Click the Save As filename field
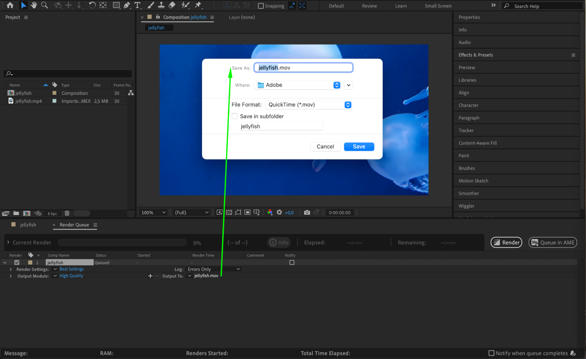This screenshot has width=586, height=359. point(303,68)
